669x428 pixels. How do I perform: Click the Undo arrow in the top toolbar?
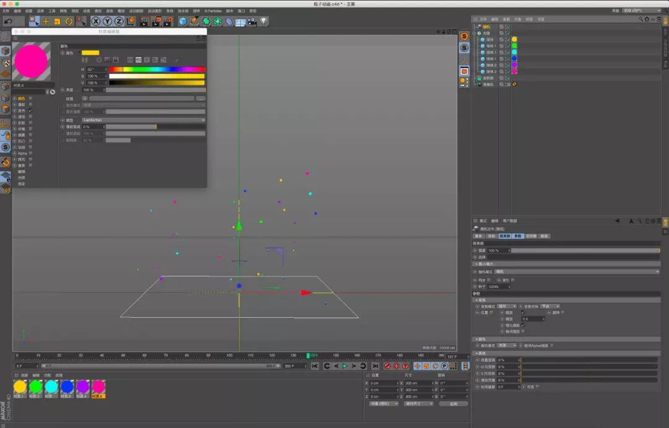point(8,21)
